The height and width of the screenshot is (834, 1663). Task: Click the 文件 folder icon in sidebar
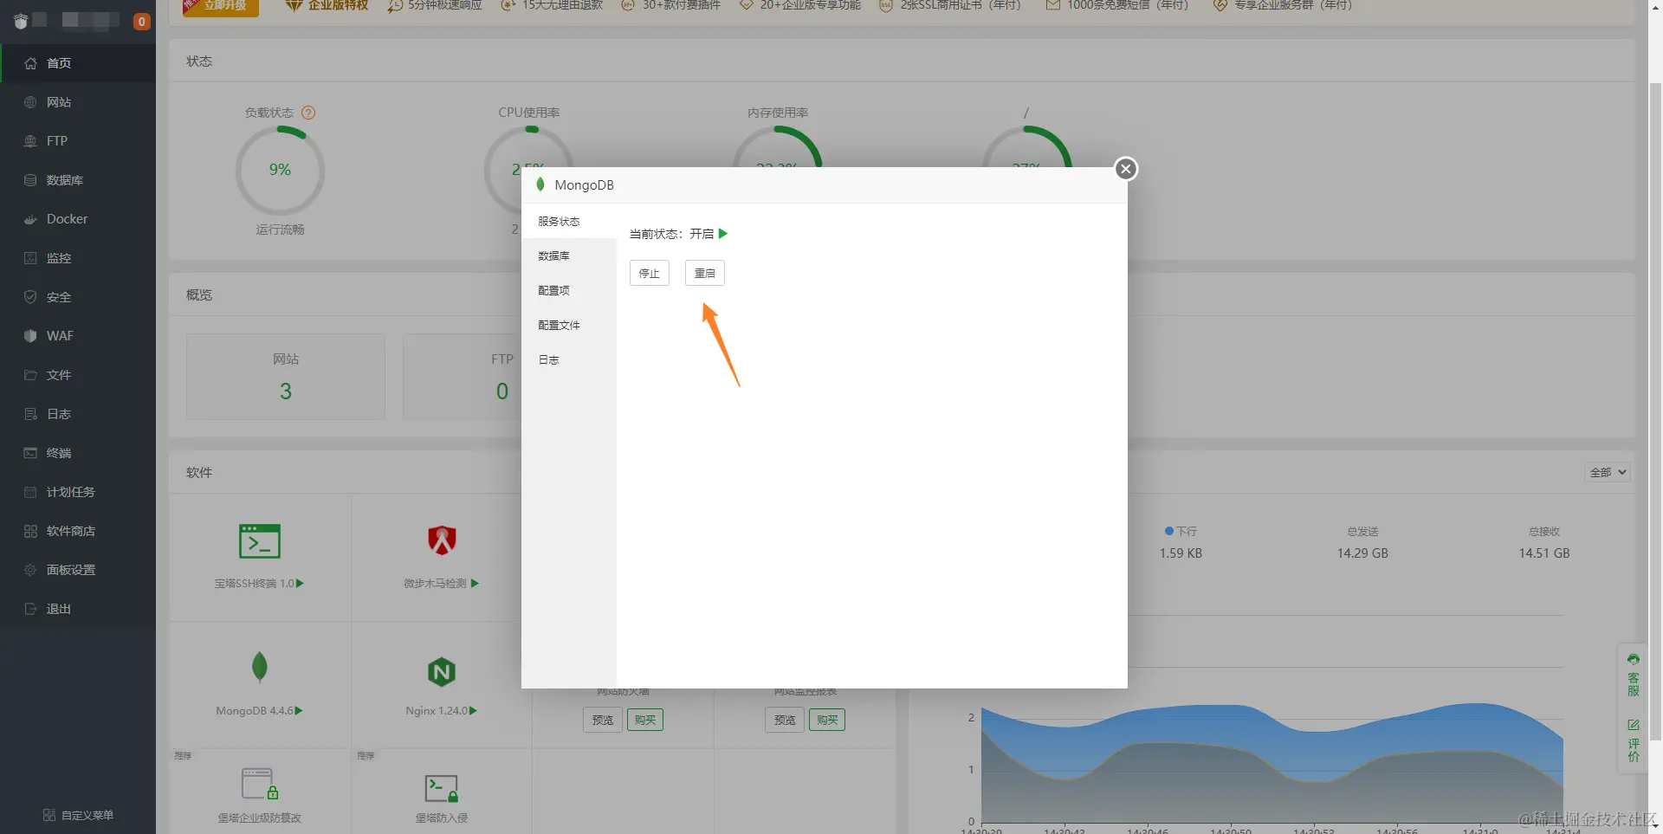pos(30,375)
